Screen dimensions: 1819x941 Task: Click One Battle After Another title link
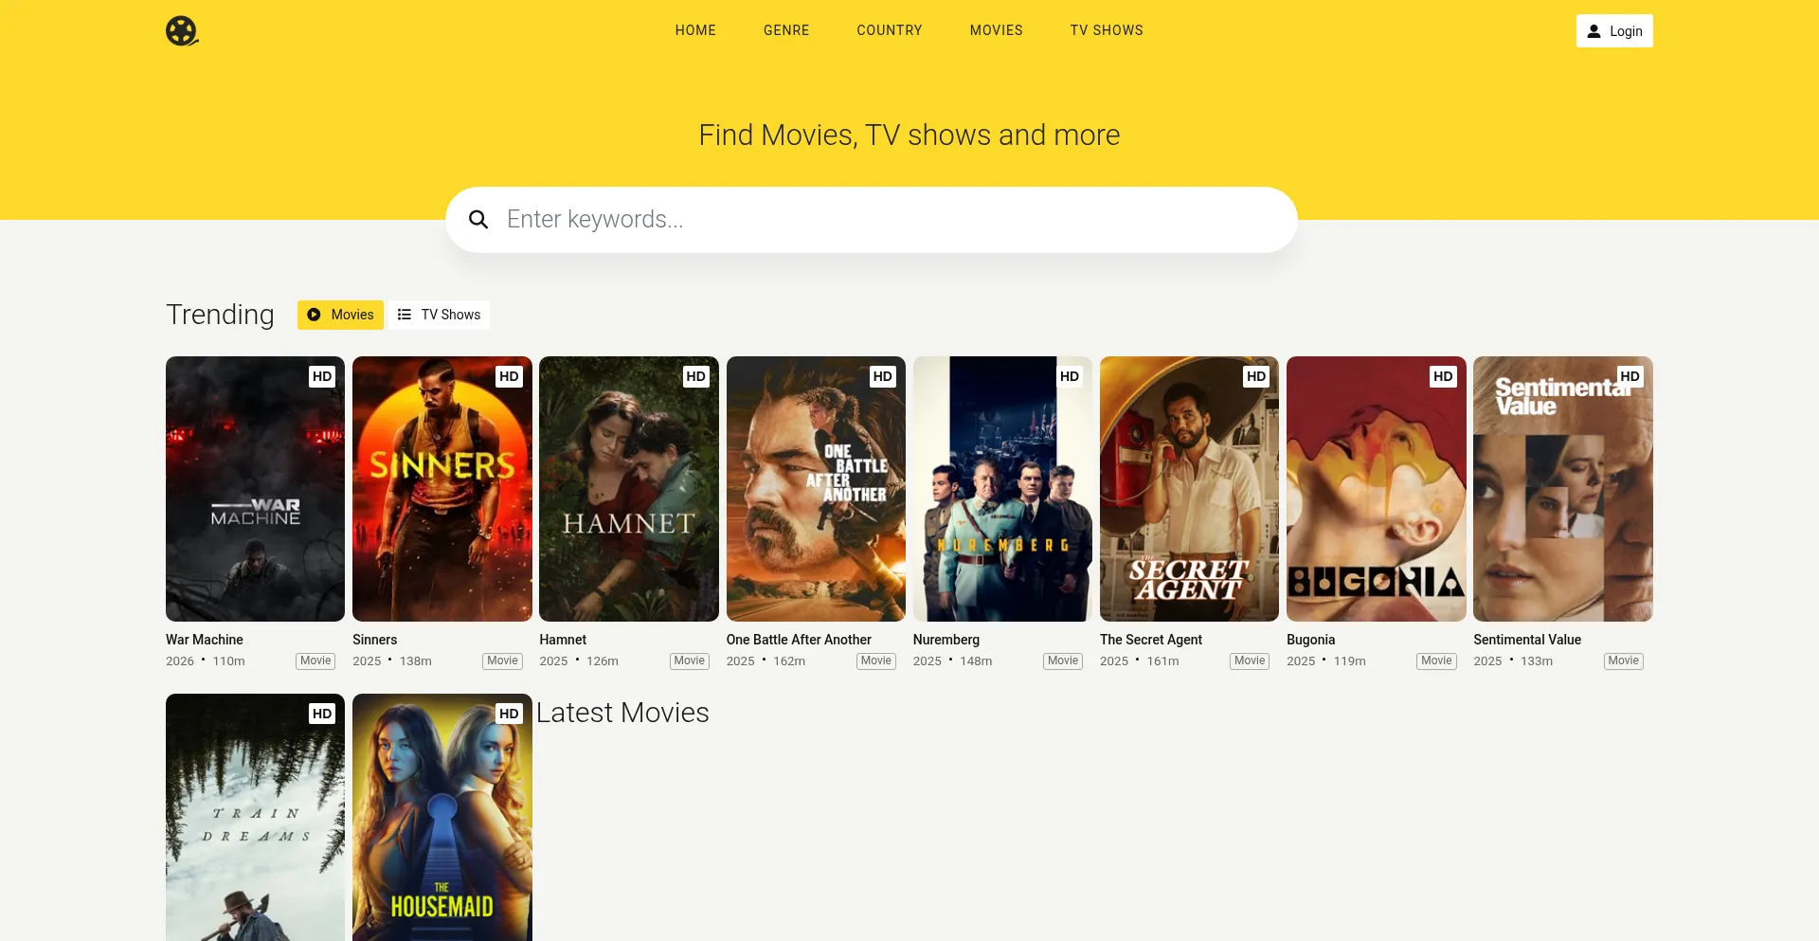point(799,640)
